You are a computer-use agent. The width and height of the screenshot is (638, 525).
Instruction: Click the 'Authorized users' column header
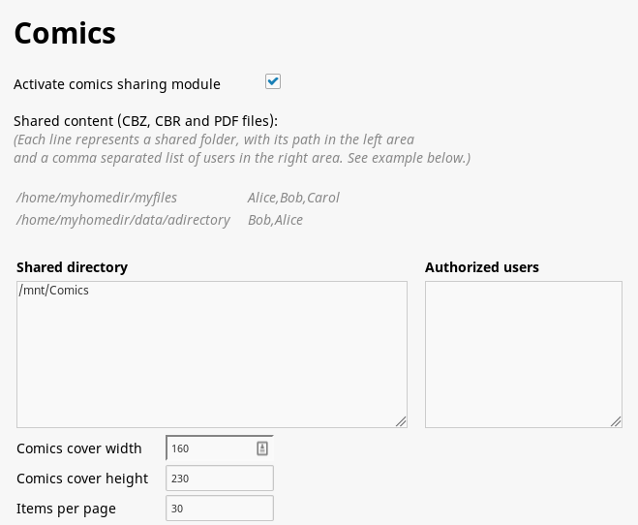point(482,267)
